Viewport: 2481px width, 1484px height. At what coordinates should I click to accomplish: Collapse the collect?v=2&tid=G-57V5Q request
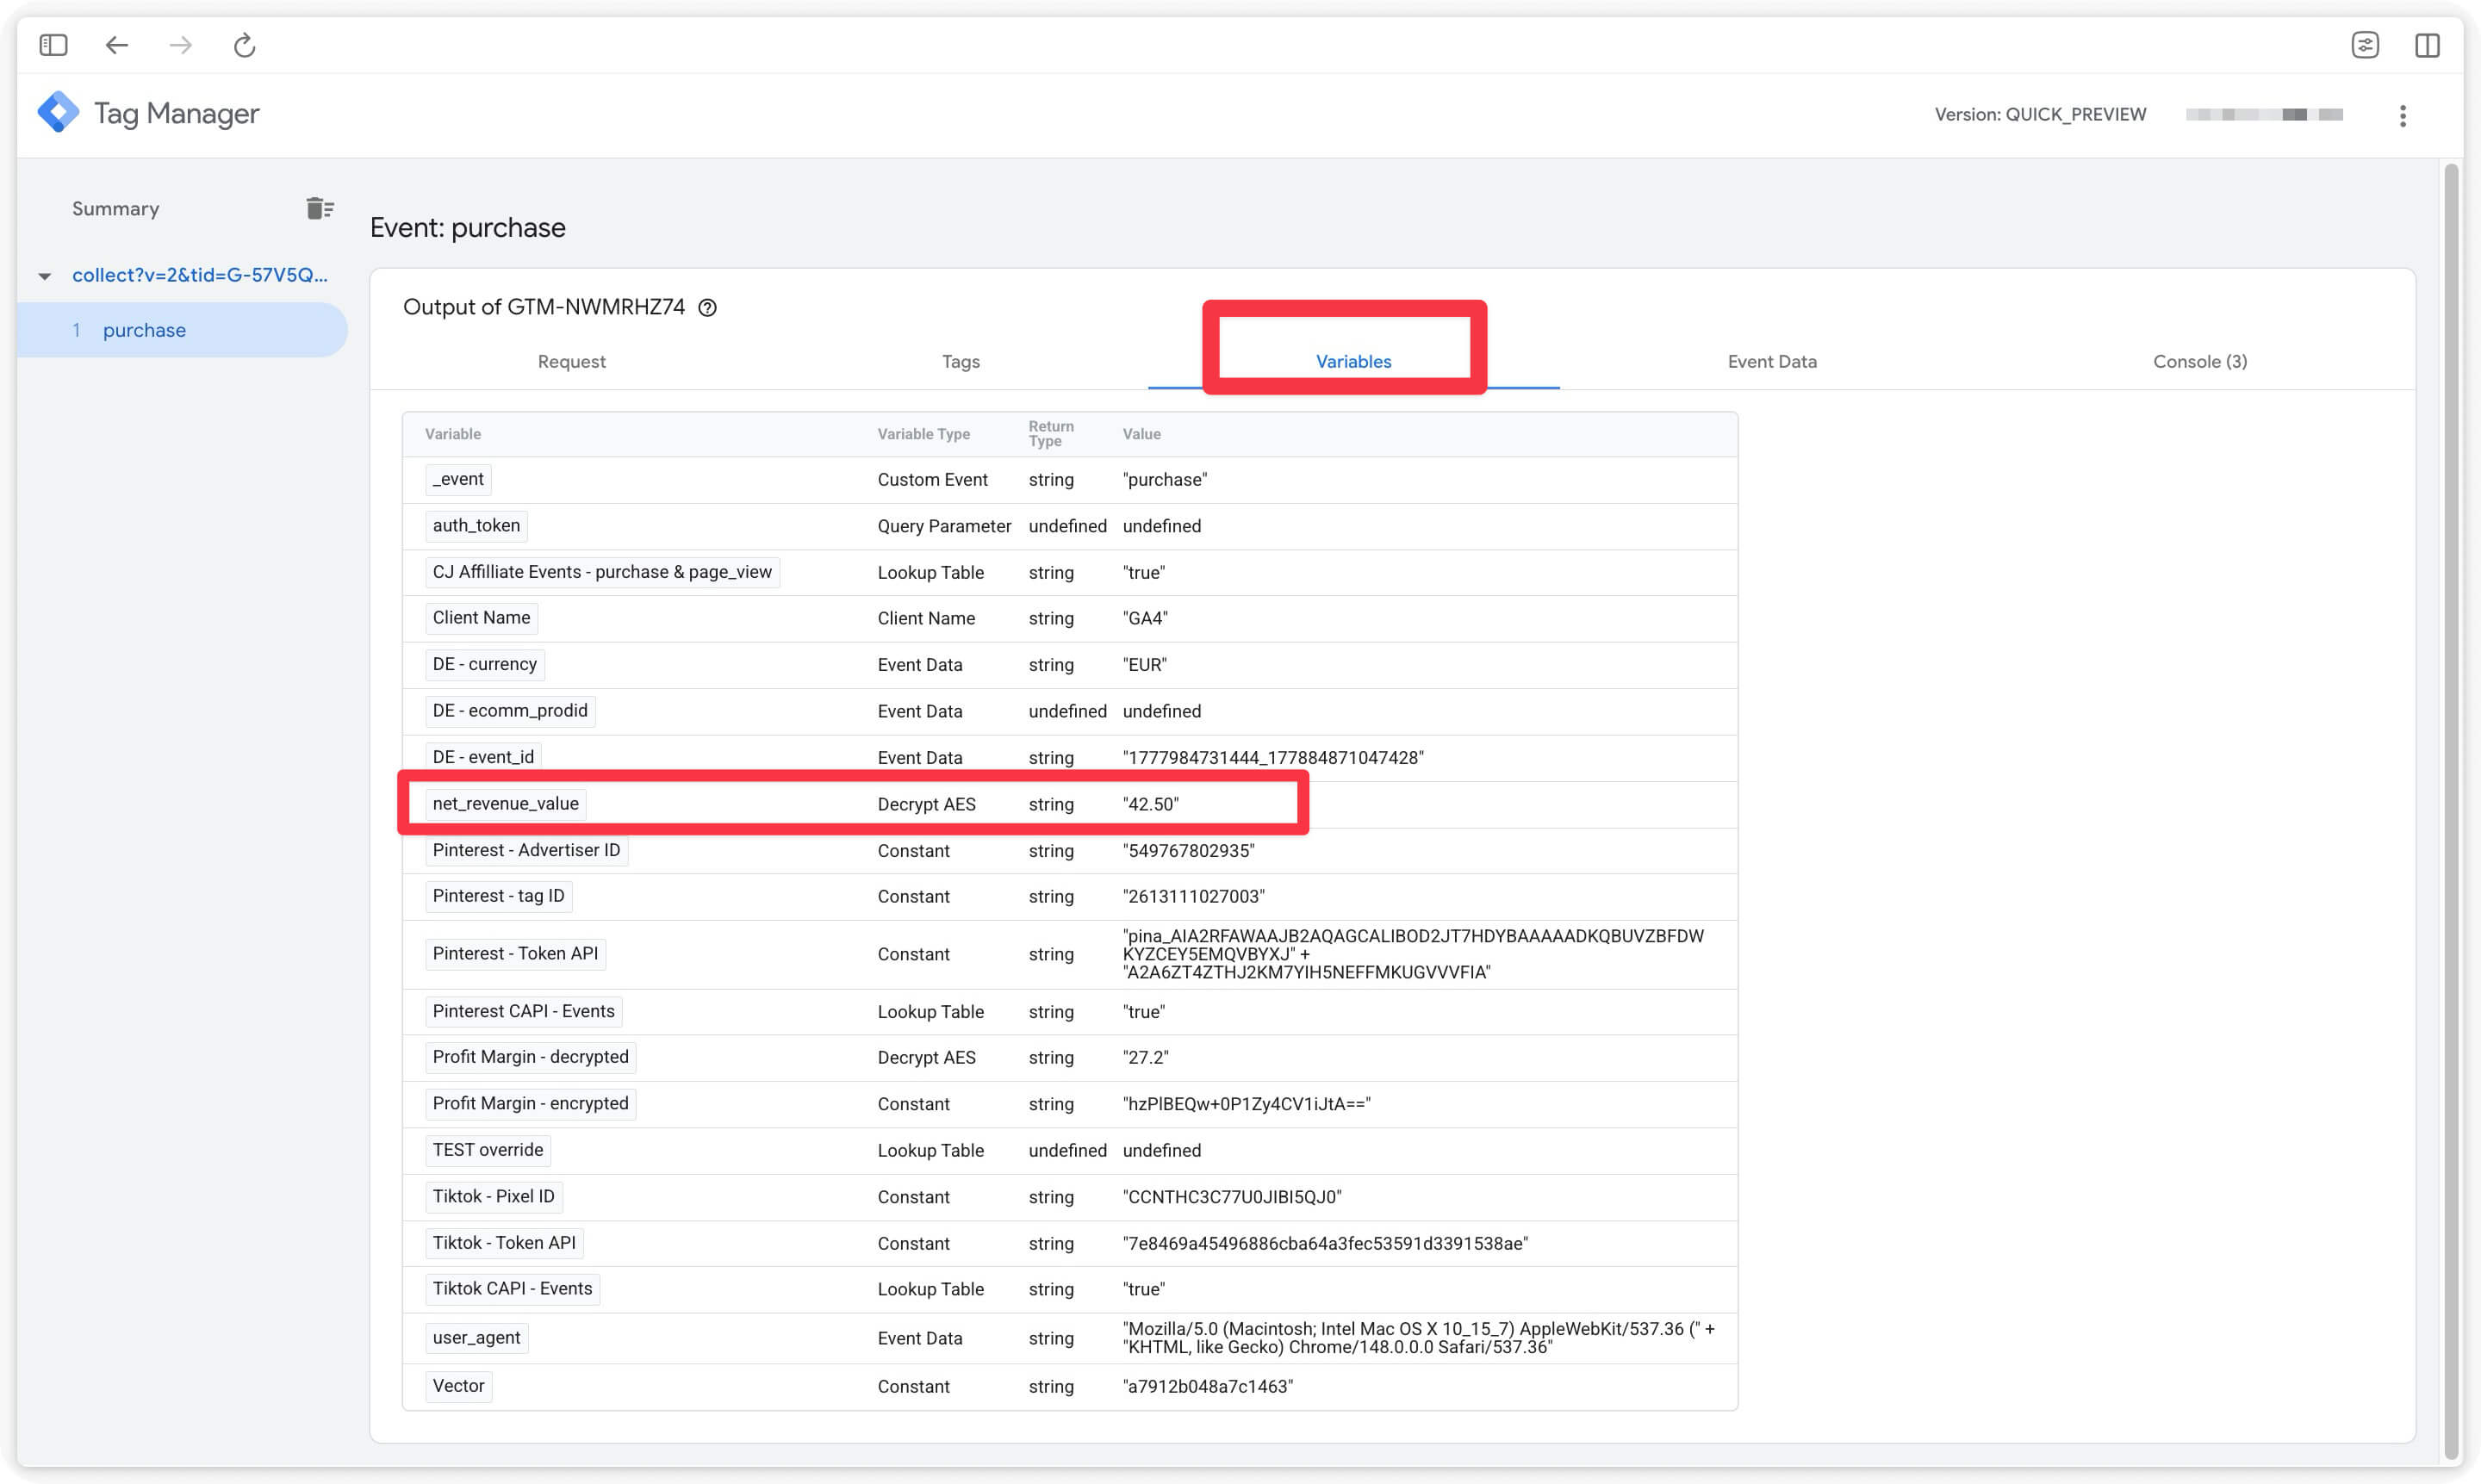45,276
